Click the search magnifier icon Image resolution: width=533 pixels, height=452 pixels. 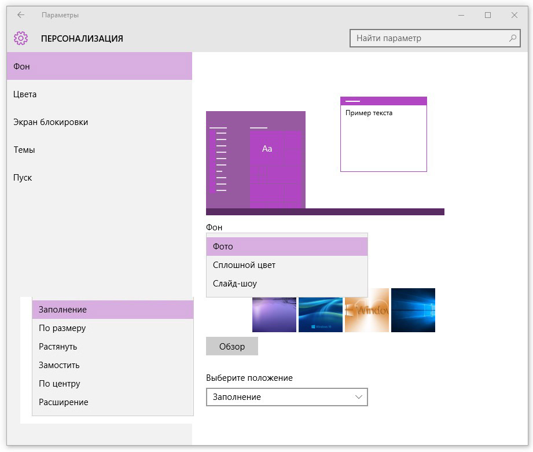tap(512, 39)
